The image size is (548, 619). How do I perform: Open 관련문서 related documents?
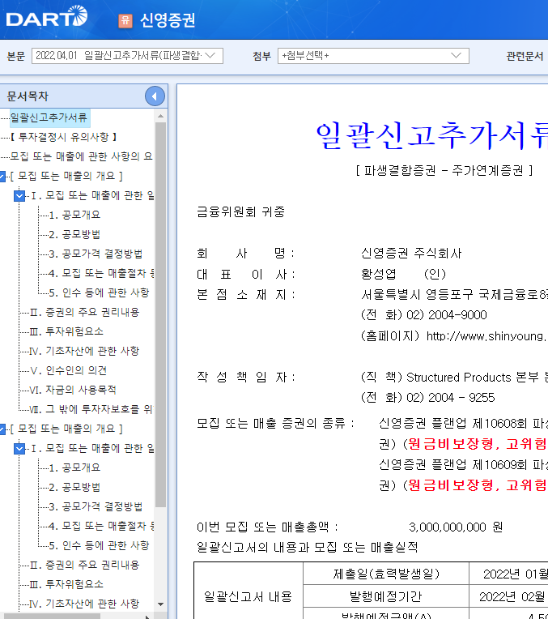(525, 56)
